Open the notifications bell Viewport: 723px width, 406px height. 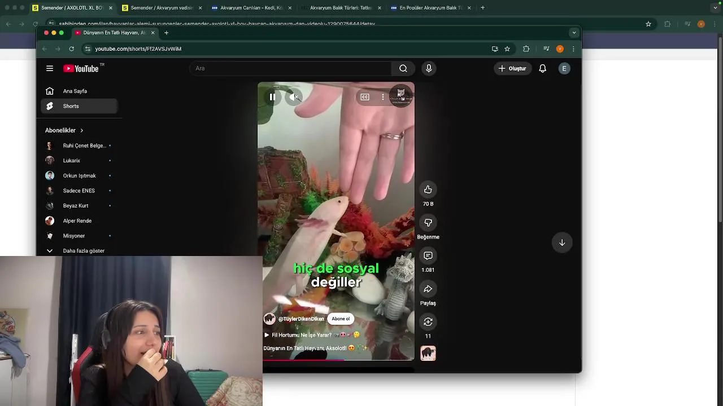(542, 68)
